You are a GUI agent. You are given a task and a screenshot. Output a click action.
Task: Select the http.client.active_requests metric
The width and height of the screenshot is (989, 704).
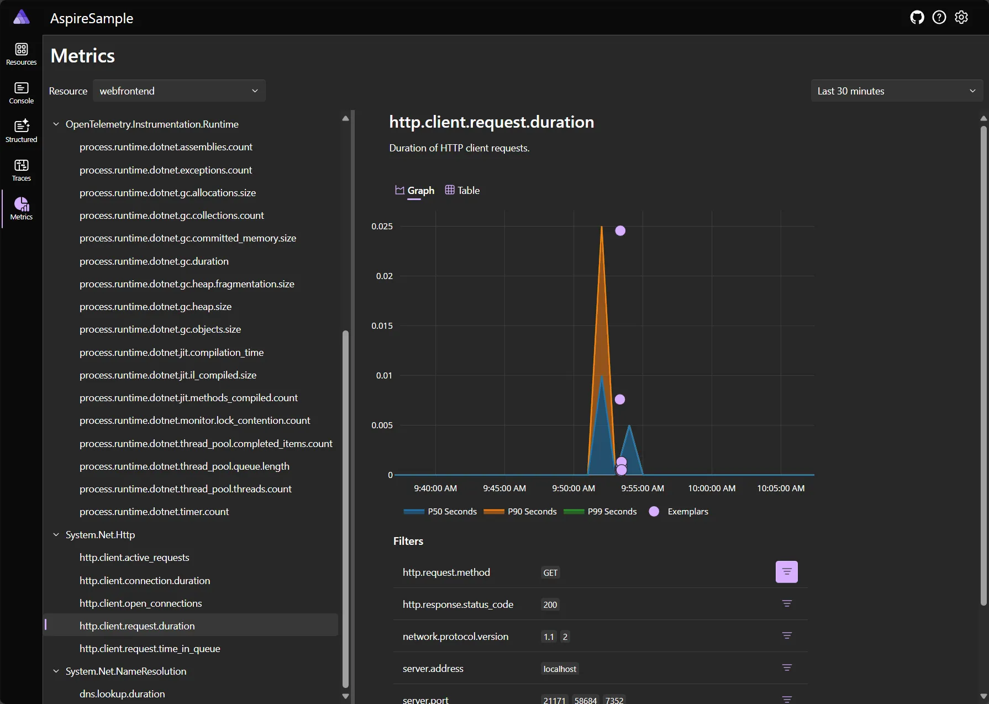[134, 557]
